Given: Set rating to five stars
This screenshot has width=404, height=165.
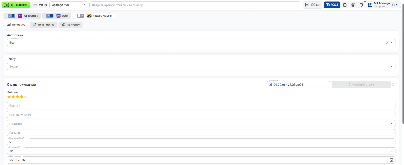Looking at the screenshot, I should point(26,97).
